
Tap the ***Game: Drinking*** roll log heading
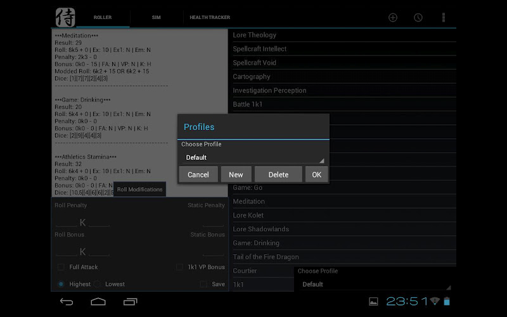pos(82,100)
